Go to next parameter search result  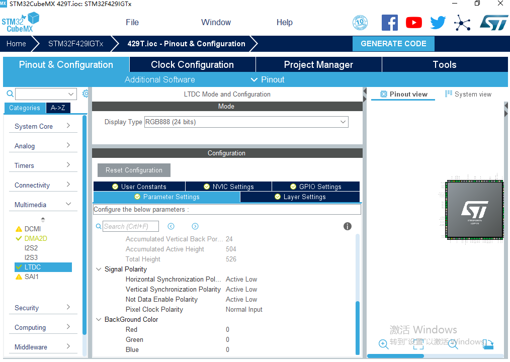[x=195, y=226]
